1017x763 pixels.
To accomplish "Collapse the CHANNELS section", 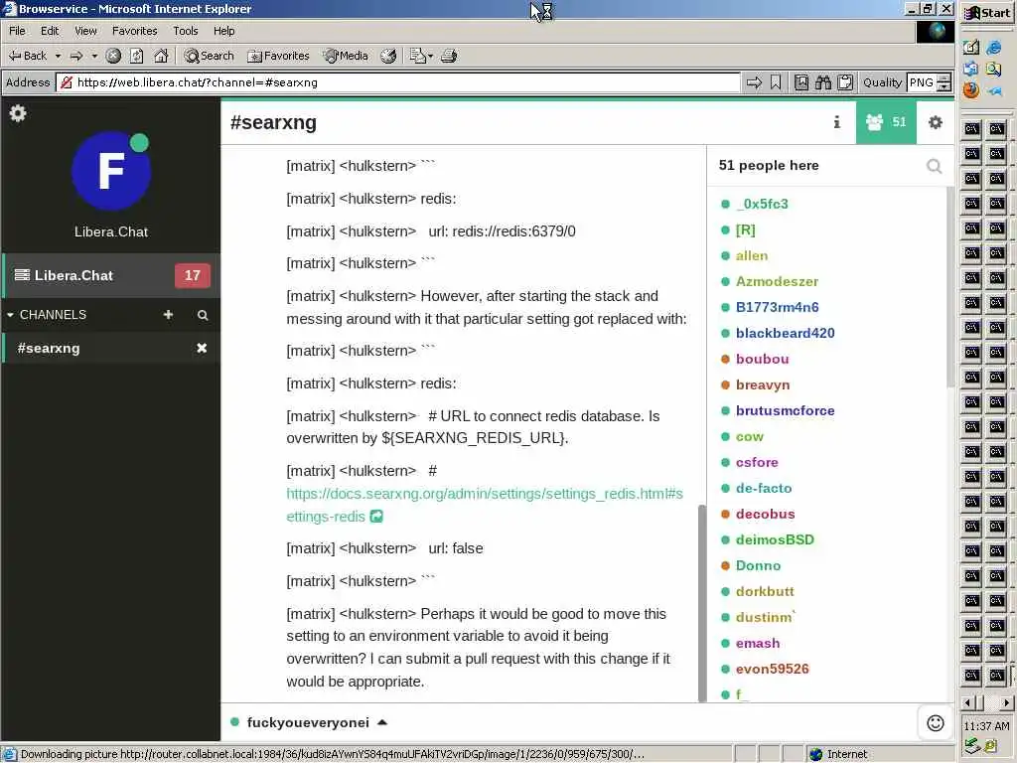I will (46, 315).
